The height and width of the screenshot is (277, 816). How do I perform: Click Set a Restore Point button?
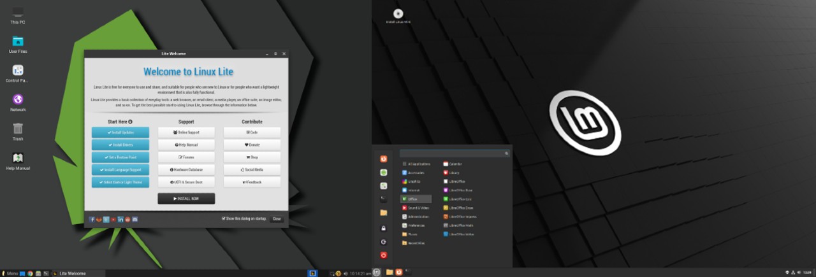120,157
